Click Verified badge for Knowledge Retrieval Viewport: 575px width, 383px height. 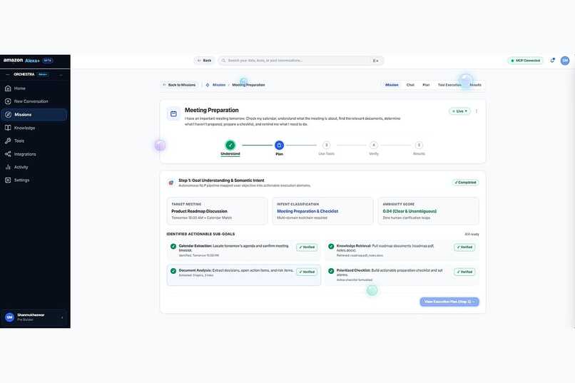[464, 247]
